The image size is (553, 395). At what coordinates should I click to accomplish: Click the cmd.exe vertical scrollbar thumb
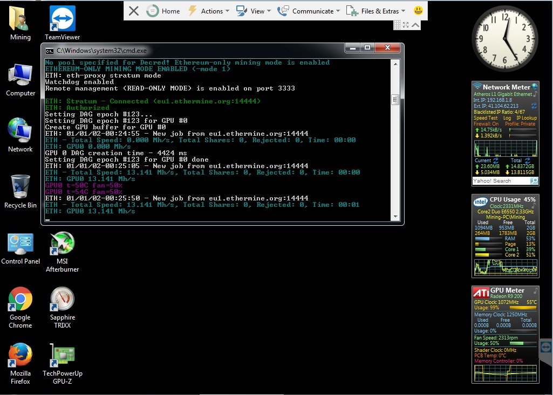(x=395, y=100)
